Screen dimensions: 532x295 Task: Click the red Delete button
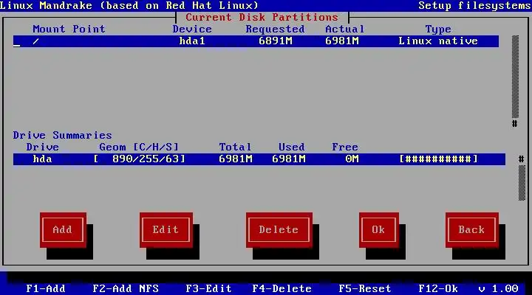coord(279,230)
